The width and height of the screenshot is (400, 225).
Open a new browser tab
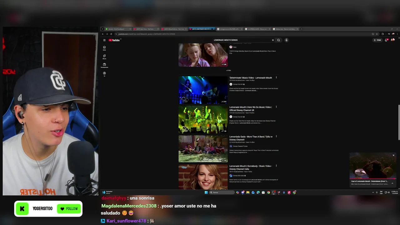(x=302, y=29)
